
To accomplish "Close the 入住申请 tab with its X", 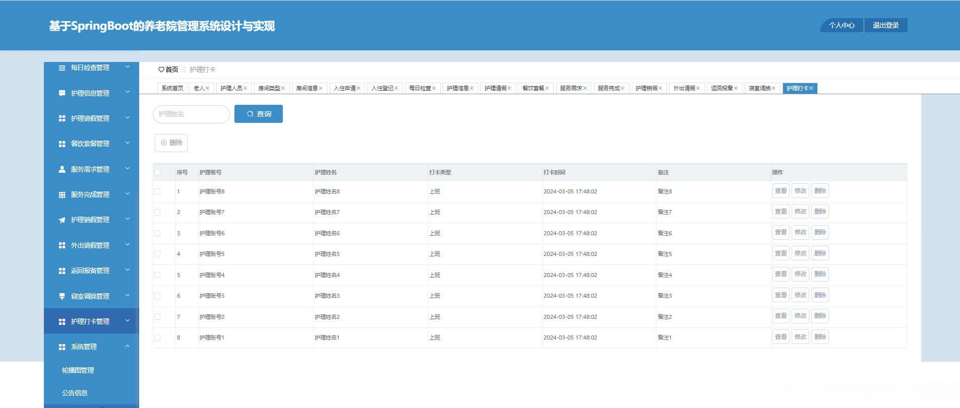I will pos(358,88).
